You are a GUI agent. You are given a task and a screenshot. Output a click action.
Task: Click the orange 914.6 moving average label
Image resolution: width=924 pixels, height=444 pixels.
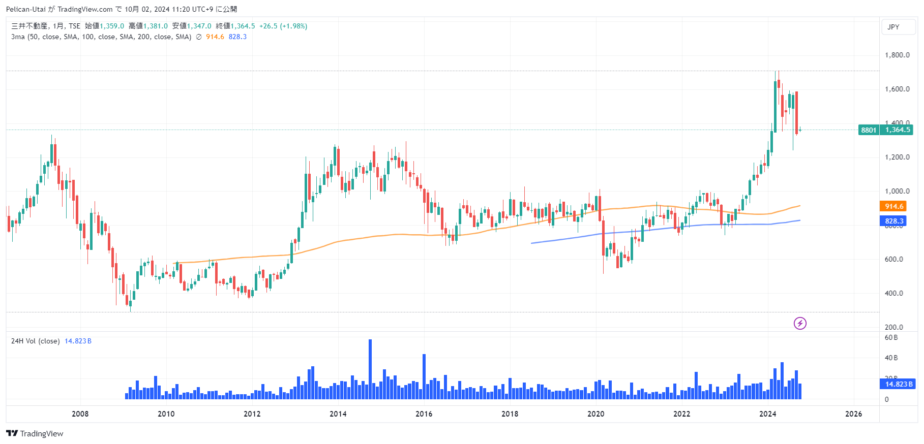(x=894, y=206)
